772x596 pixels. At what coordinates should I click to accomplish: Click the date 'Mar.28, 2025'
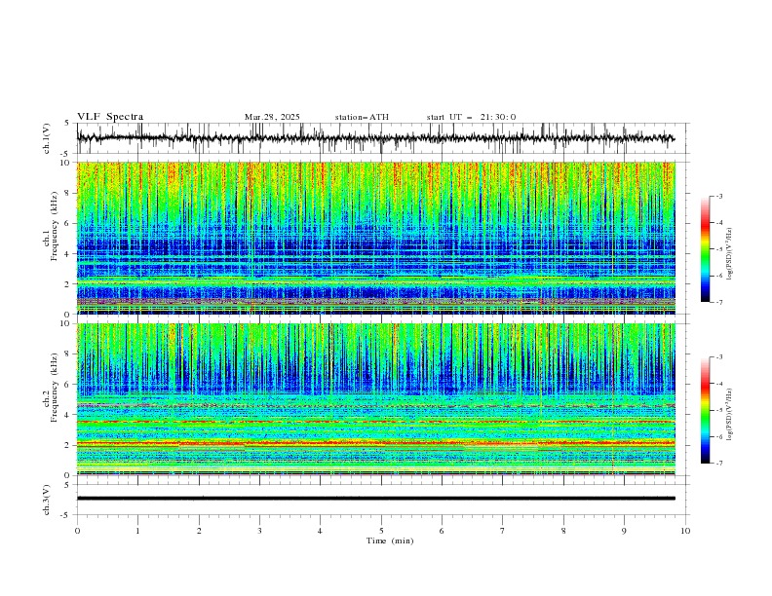tap(272, 117)
